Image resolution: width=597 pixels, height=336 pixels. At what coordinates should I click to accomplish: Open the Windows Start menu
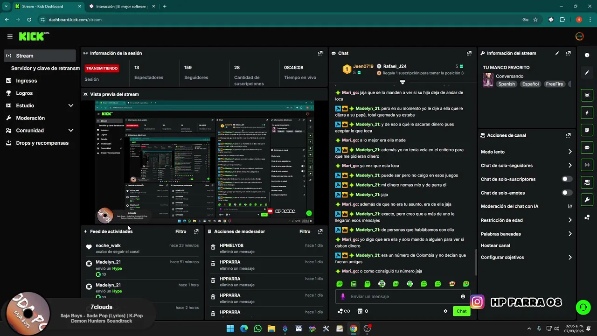(x=230, y=329)
